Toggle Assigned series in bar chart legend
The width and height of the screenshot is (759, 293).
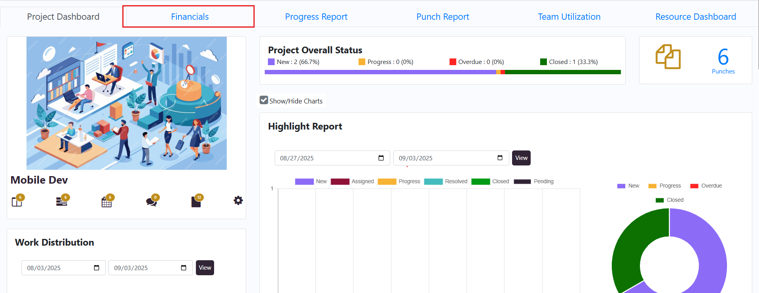(x=352, y=182)
